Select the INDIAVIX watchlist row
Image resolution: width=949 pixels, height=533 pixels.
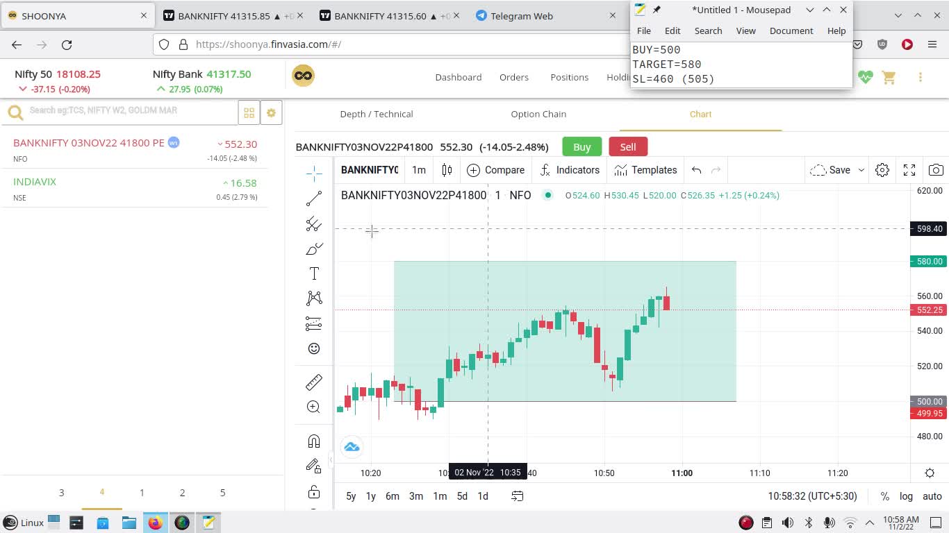pyautogui.click(x=135, y=188)
